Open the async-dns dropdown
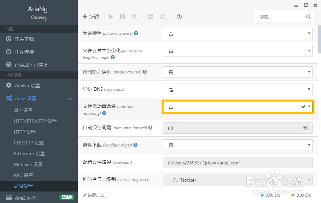This screenshot has width=321, height=203. point(238,89)
